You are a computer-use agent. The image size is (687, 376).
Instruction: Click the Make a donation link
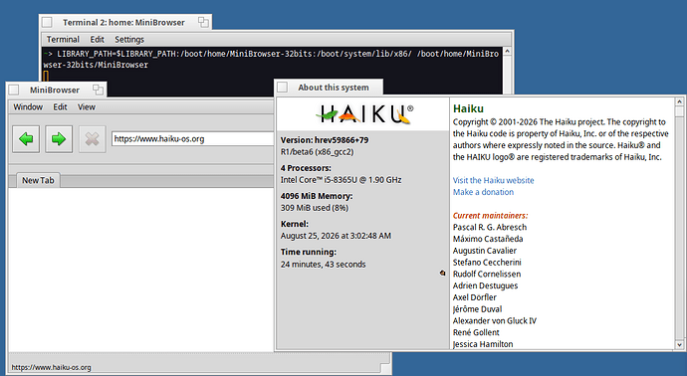pos(483,192)
